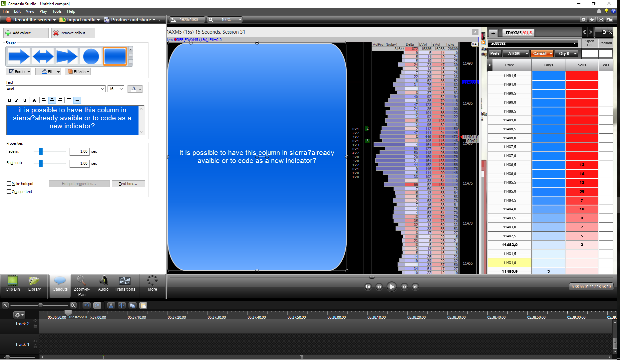Click the timeline zoom out magnifier
This screenshot has width=620, height=360.
[5, 305]
